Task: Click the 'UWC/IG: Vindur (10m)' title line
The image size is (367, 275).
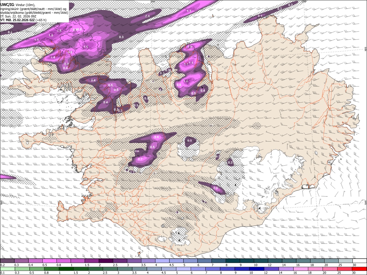Action: (x=17, y=5)
